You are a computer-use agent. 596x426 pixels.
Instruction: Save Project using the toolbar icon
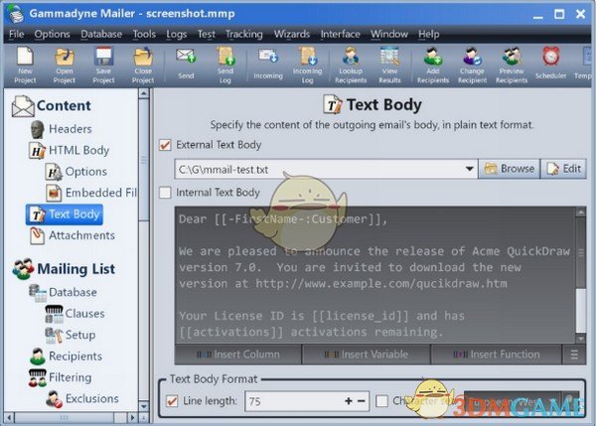click(x=103, y=65)
